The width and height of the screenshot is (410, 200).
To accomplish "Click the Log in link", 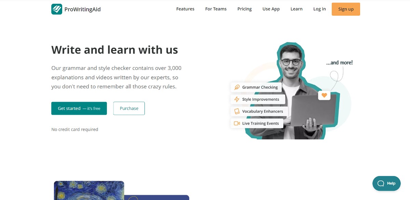I will (x=319, y=9).
